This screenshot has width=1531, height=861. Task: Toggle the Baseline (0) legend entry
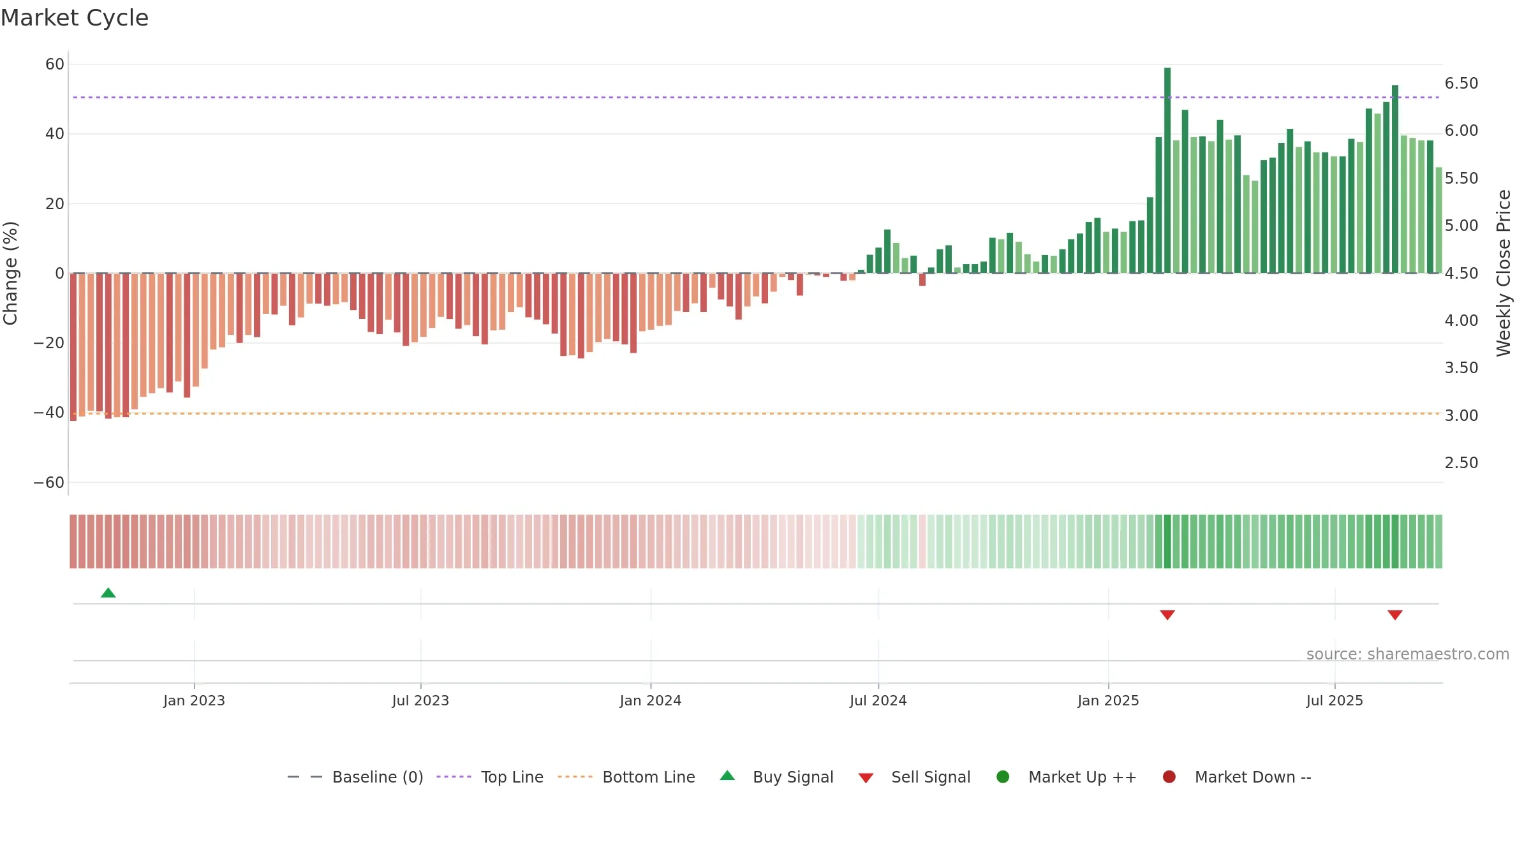click(355, 777)
